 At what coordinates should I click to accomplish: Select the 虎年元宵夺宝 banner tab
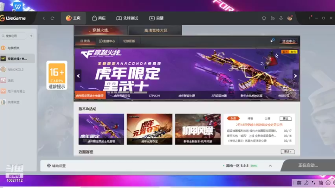[x=122, y=96]
